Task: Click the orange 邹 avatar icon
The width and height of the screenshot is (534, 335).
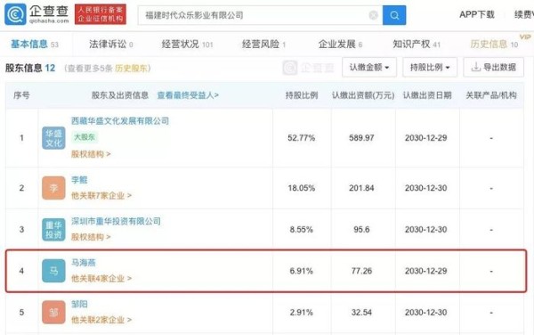Action: click(x=53, y=312)
